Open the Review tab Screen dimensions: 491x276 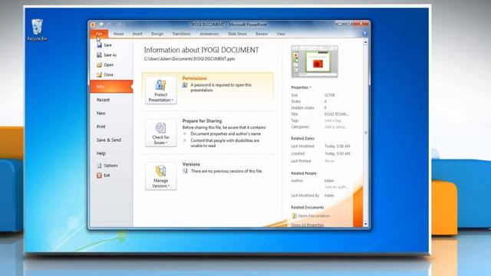[262, 34]
